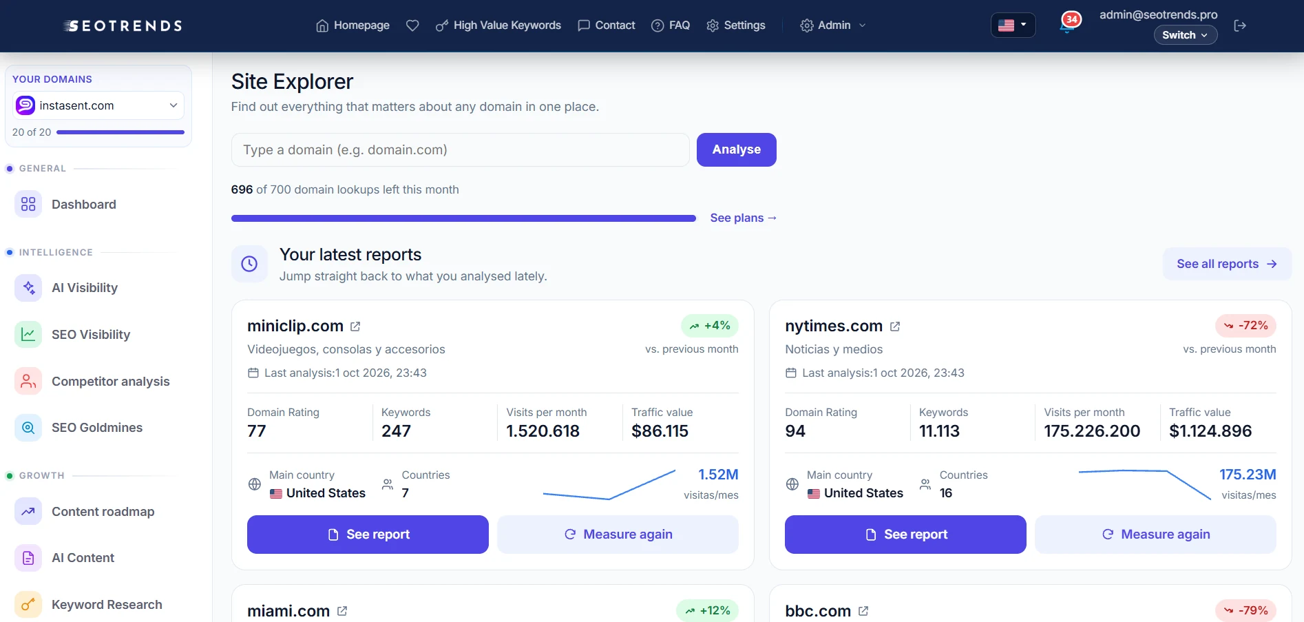This screenshot has height=622, width=1304.
Task: Open miniclip.com external link icon
Action: pos(355,326)
